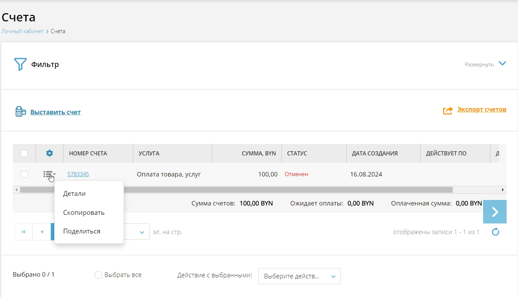
Task: Click the refresh table icon
Action: (496, 232)
